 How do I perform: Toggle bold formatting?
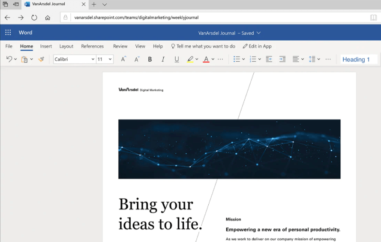click(150, 60)
